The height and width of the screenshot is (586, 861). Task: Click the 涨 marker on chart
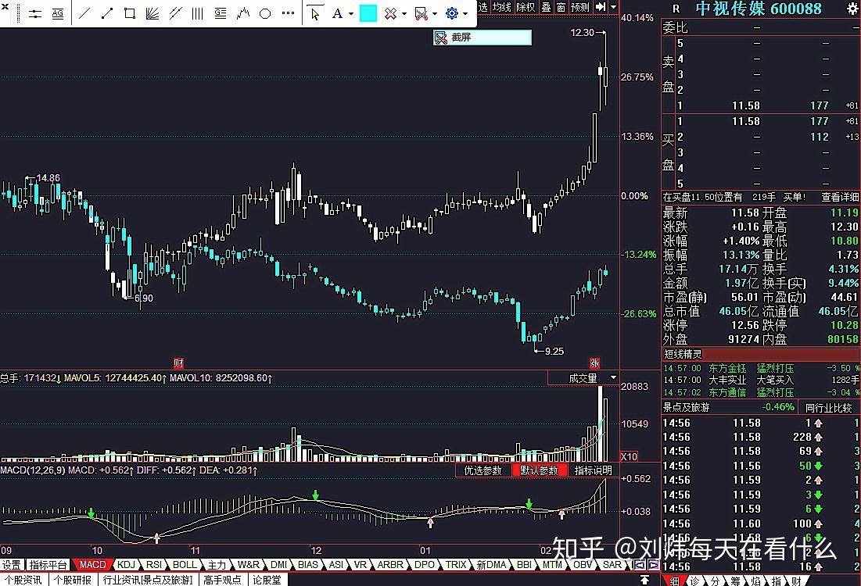(x=594, y=363)
